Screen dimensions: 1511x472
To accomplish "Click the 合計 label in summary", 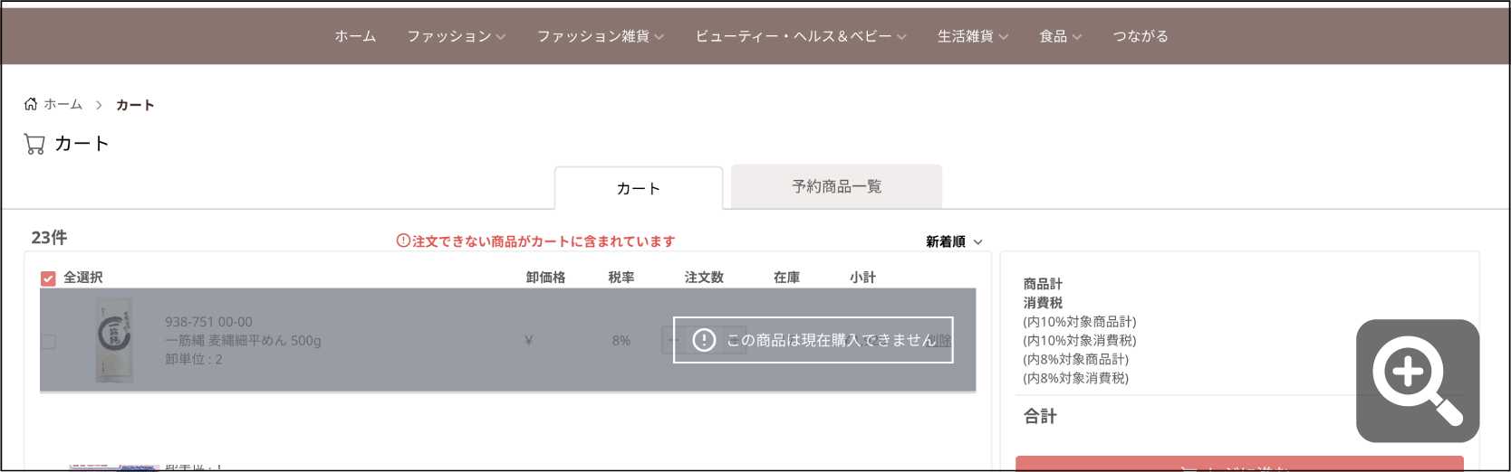I will (1040, 416).
